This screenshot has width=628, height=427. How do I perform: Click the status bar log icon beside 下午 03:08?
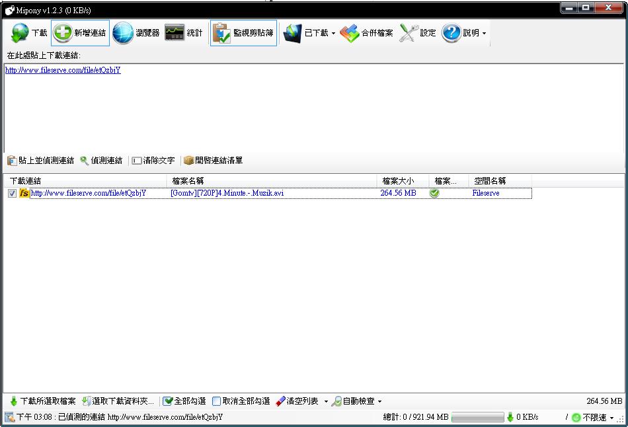tap(10, 417)
